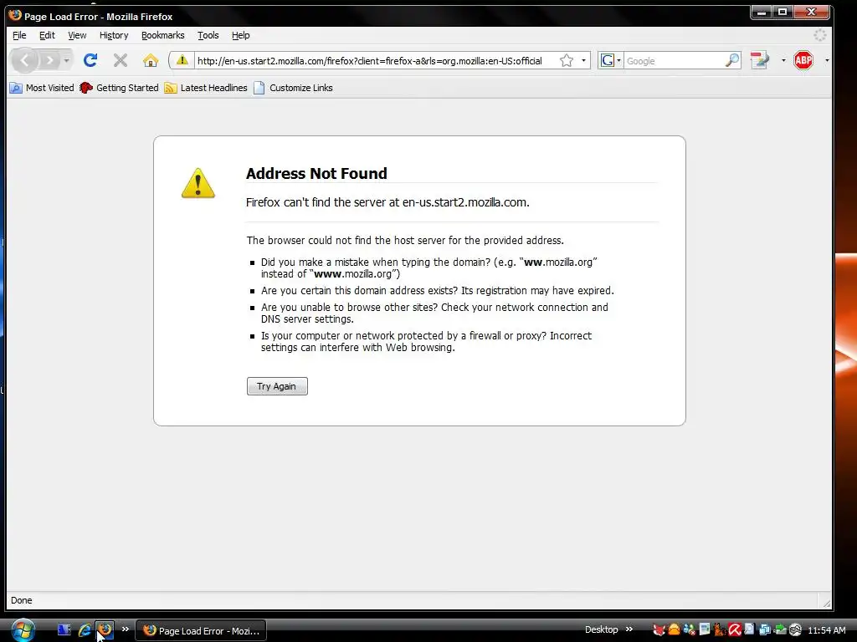This screenshot has width=857, height=642.
Task: Expand the Desktop toolbar chevron
Action: [629, 629]
